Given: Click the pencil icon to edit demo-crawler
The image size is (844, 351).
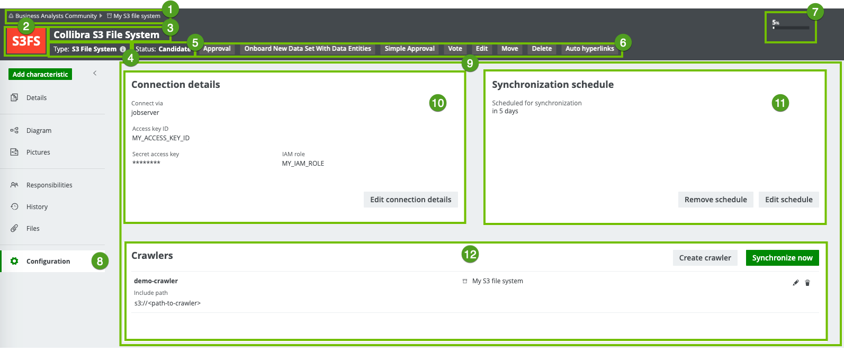Looking at the screenshot, I should (795, 283).
